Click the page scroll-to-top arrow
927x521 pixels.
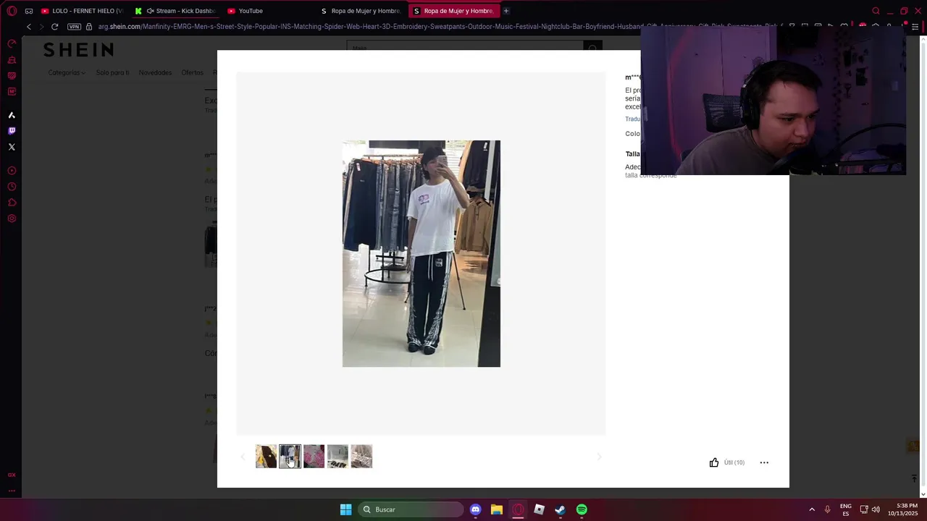pos(914,479)
